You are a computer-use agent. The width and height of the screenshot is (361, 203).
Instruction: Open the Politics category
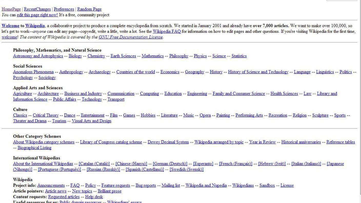(x=346, y=72)
